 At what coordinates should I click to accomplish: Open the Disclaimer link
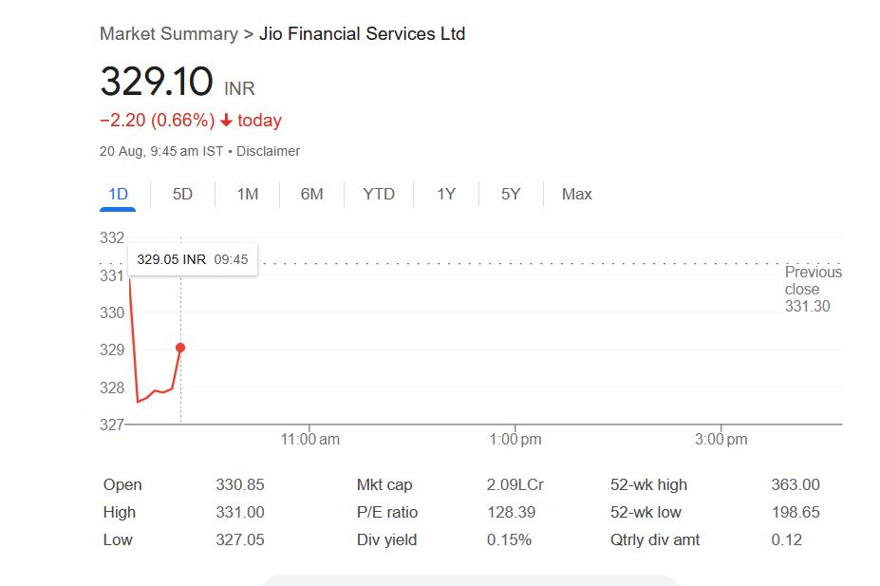coord(268,151)
